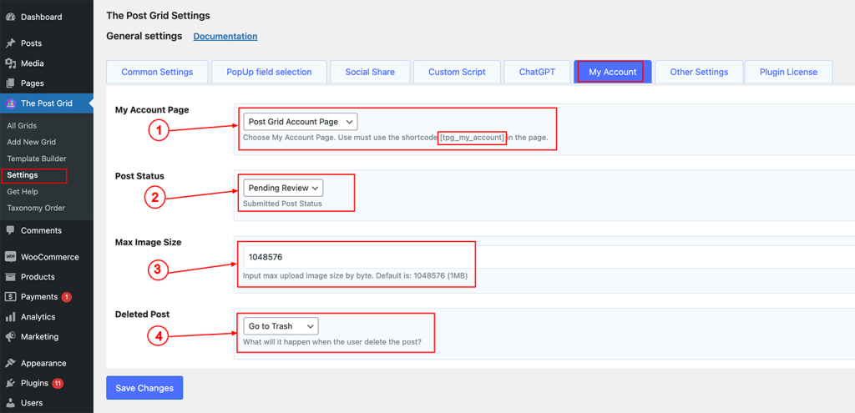Click the 'Submitted Post Status' help text
The width and height of the screenshot is (855, 413).
pos(282,204)
